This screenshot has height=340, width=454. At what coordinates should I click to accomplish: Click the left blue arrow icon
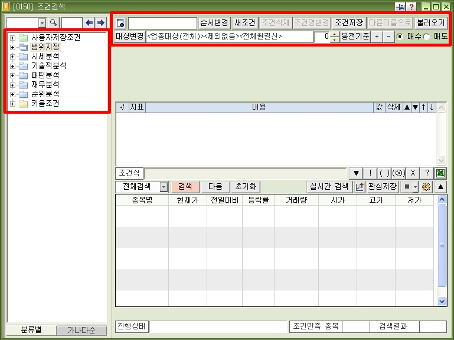[89, 23]
